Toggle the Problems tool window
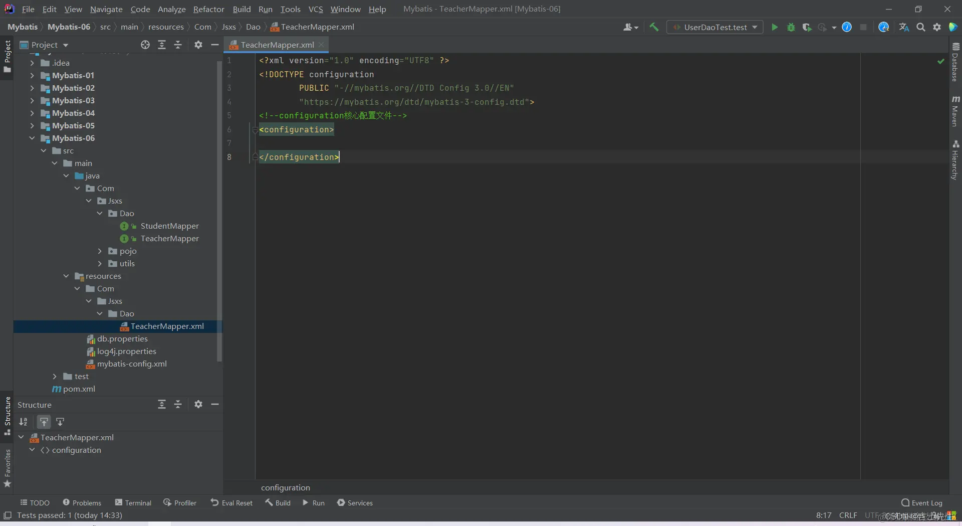The image size is (962, 526). 82,502
